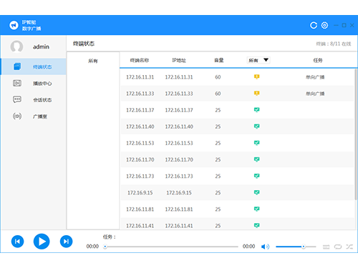This screenshot has height=268, width=358.
Task: Select terminal name 172.16.11.37
Action: pos(140,110)
